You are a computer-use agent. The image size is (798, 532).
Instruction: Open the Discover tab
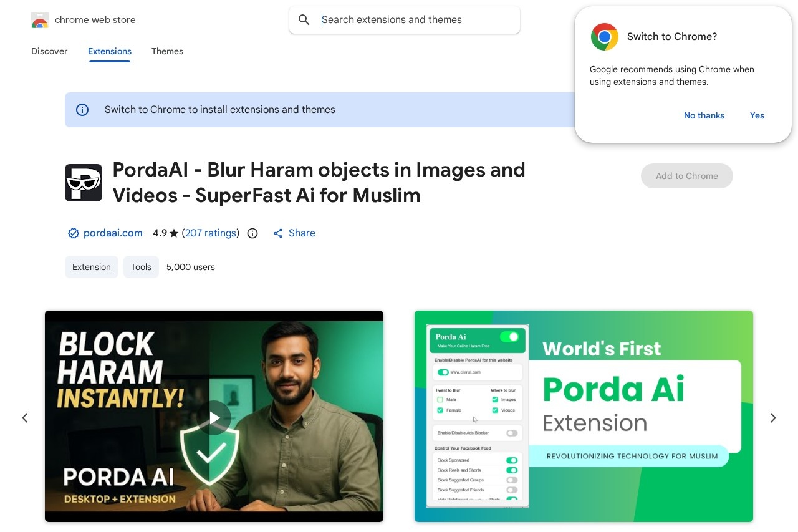click(49, 51)
